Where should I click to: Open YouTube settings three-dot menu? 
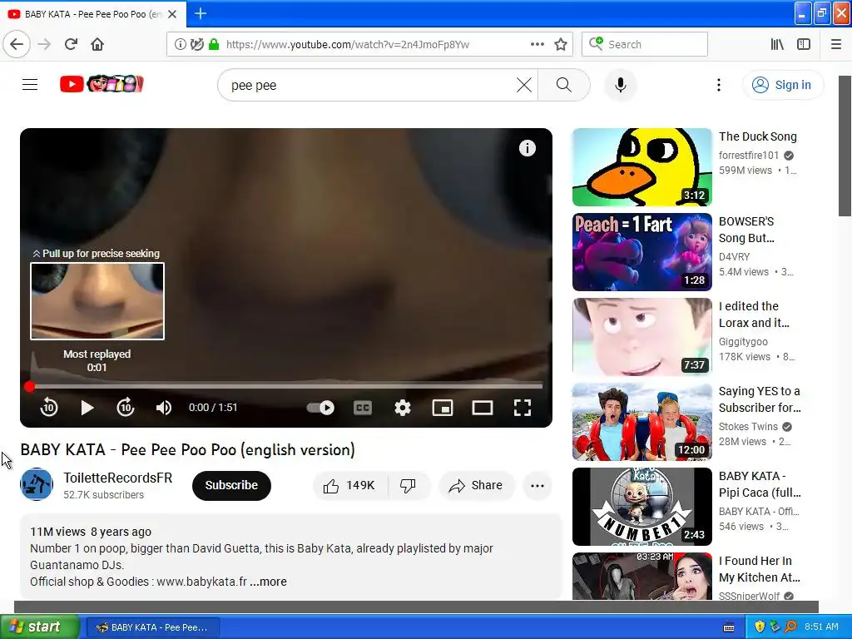pos(718,85)
